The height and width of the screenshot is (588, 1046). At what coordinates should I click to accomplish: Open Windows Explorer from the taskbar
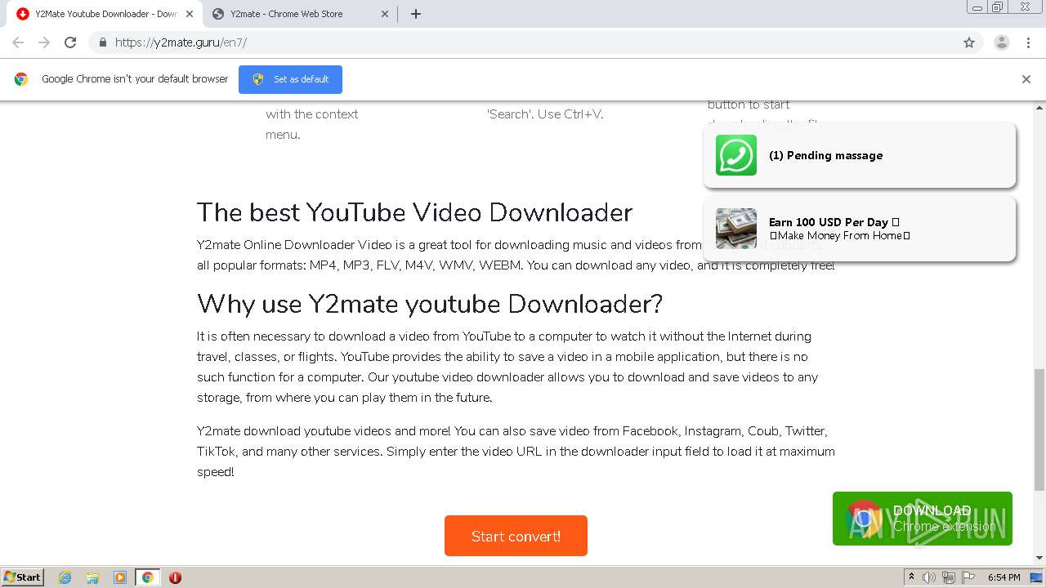click(92, 577)
